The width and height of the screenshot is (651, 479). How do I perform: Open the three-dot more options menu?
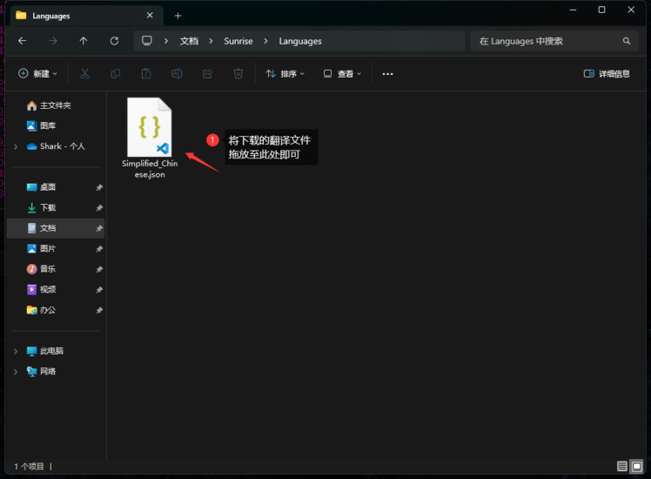click(x=387, y=73)
